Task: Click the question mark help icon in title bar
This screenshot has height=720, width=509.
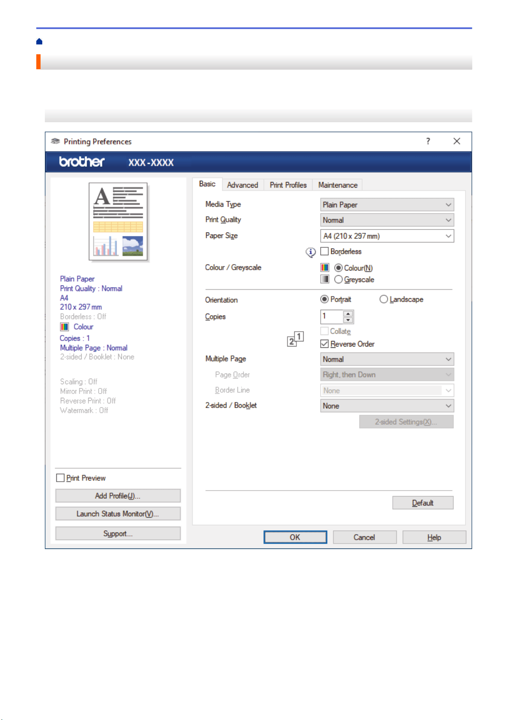Action: pos(428,141)
